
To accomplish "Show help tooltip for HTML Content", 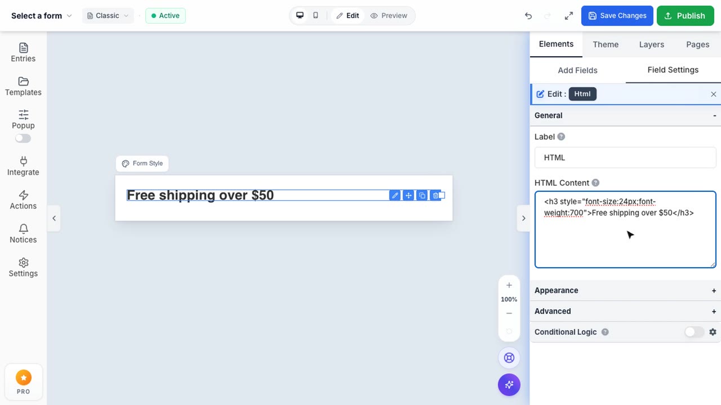I will (x=595, y=183).
